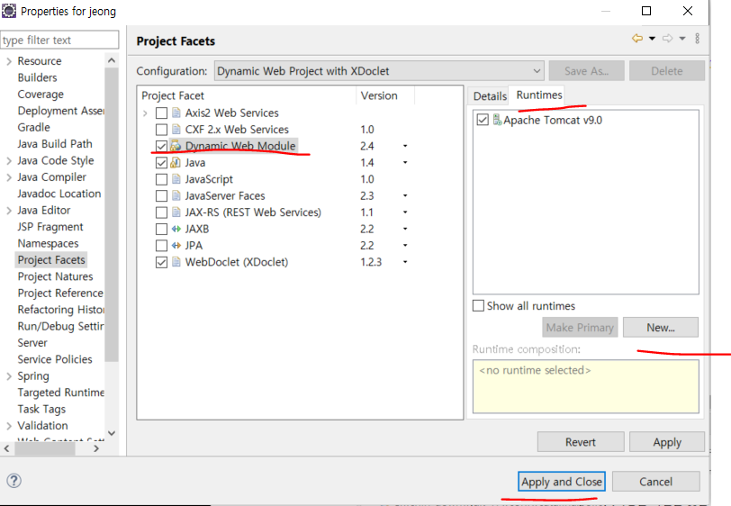The height and width of the screenshot is (506, 731).
Task: Open the help question mark icon
Action: tap(14, 481)
